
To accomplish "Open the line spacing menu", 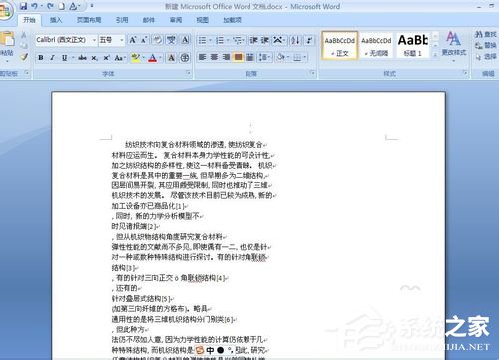I will tap(264, 57).
